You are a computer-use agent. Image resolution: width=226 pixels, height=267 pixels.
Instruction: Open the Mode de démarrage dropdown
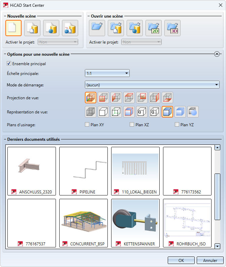[152, 85]
